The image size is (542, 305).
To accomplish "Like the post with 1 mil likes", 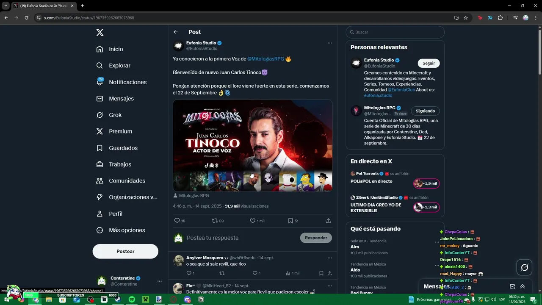I will pyautogui.click(x=257, y=221).
